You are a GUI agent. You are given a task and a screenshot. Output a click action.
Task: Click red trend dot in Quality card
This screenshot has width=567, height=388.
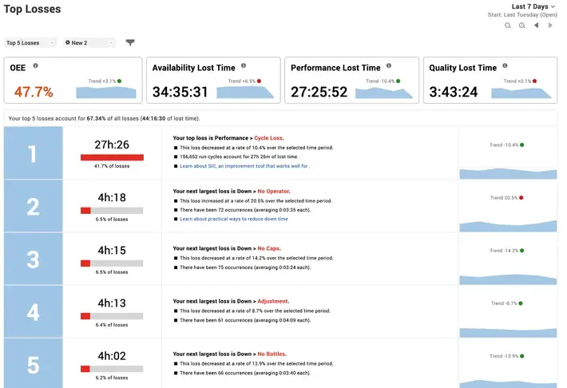[534, 81]
